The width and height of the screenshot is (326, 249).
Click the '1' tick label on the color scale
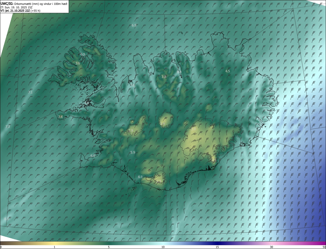(55, 247)
